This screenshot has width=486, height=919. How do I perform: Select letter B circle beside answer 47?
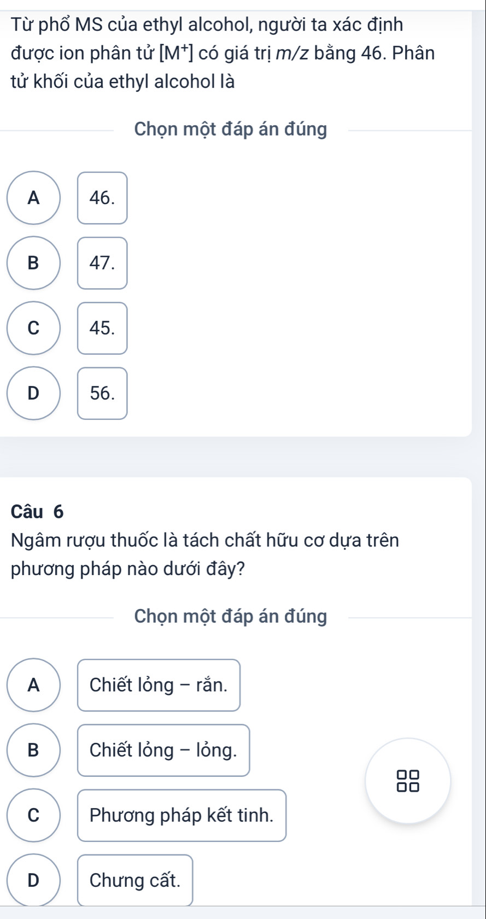pyautogui.click(x=34, y=263)
